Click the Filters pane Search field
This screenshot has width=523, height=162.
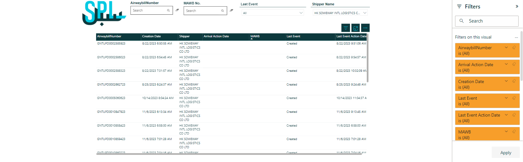[487, 21]
